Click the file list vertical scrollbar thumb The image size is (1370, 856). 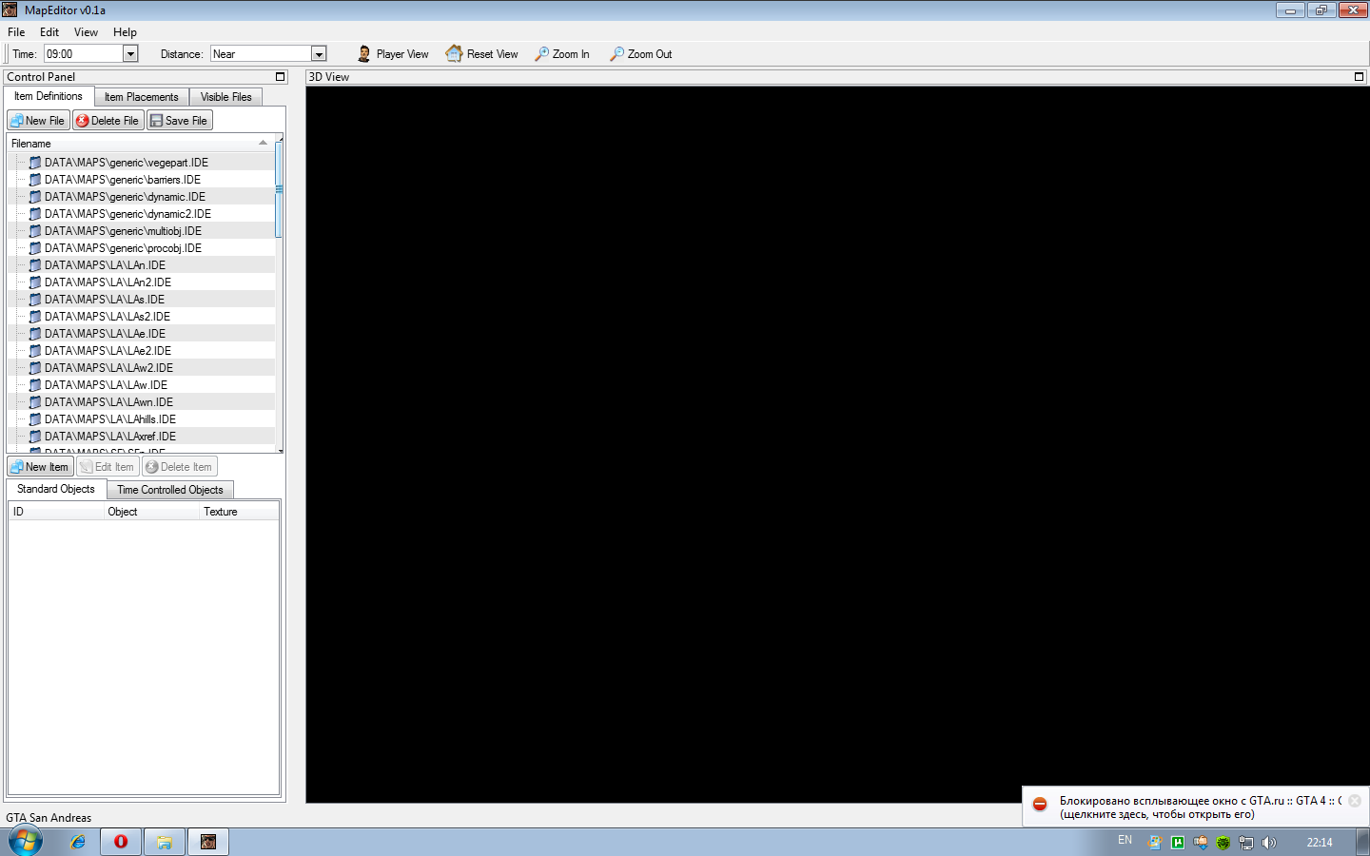(x=279, y=190)
